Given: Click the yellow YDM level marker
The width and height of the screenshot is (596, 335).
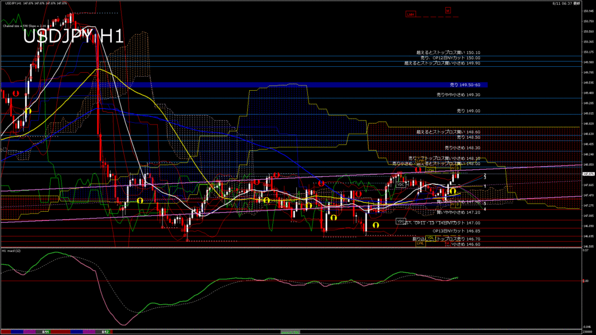Looking at the screenshot, I should (431, 170).
